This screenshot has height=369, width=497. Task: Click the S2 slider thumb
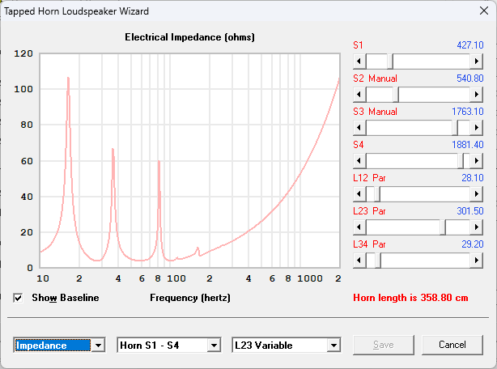pyautogui.click(x=396, y=95)
